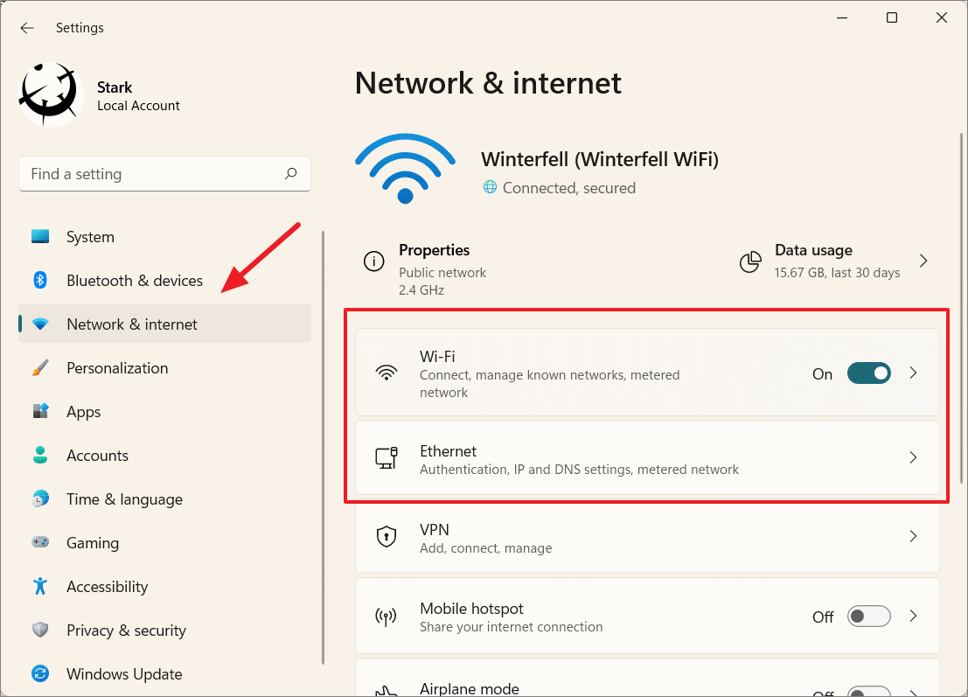
Task: Select the Accounts icon
Action: click(40, 455)
